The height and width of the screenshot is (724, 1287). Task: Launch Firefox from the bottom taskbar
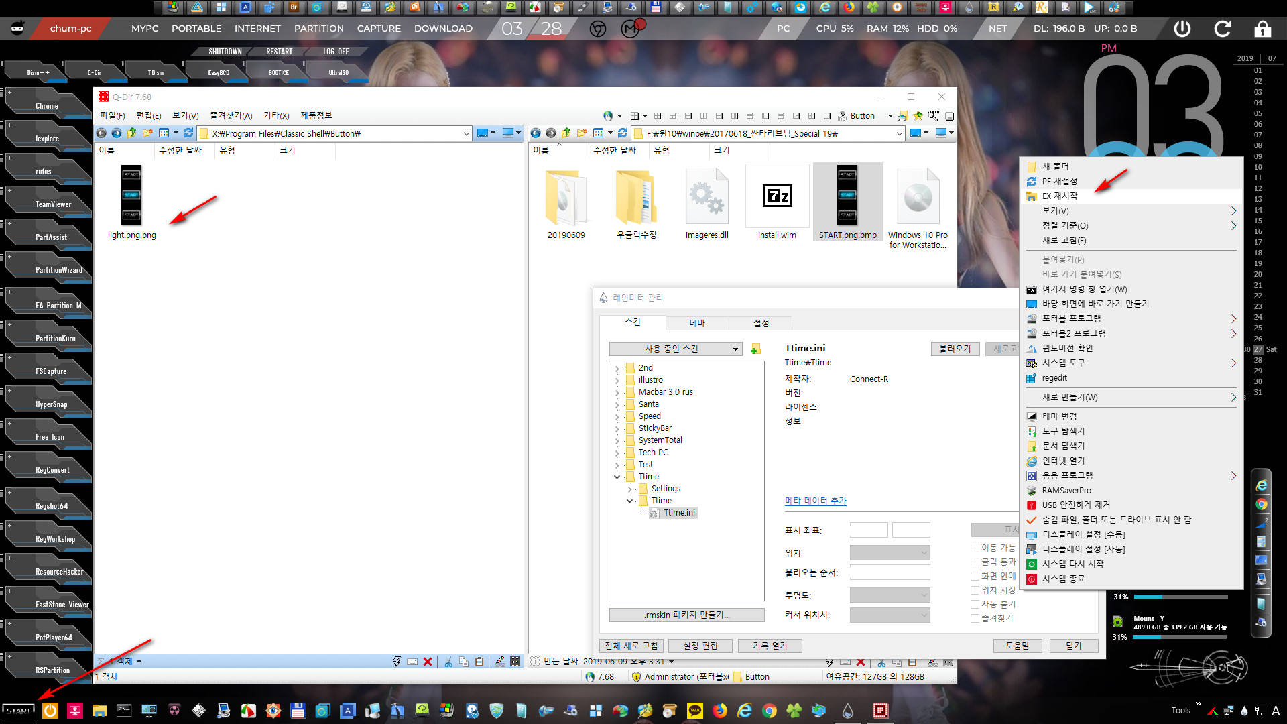pos(720,711)
